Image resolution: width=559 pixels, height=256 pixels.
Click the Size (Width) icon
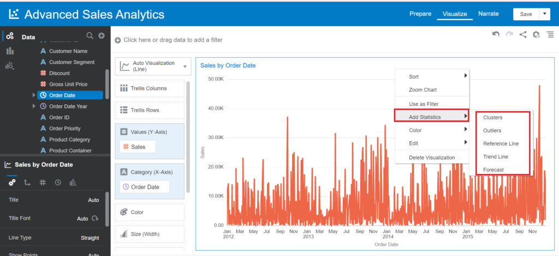click(x=124, y=234)
